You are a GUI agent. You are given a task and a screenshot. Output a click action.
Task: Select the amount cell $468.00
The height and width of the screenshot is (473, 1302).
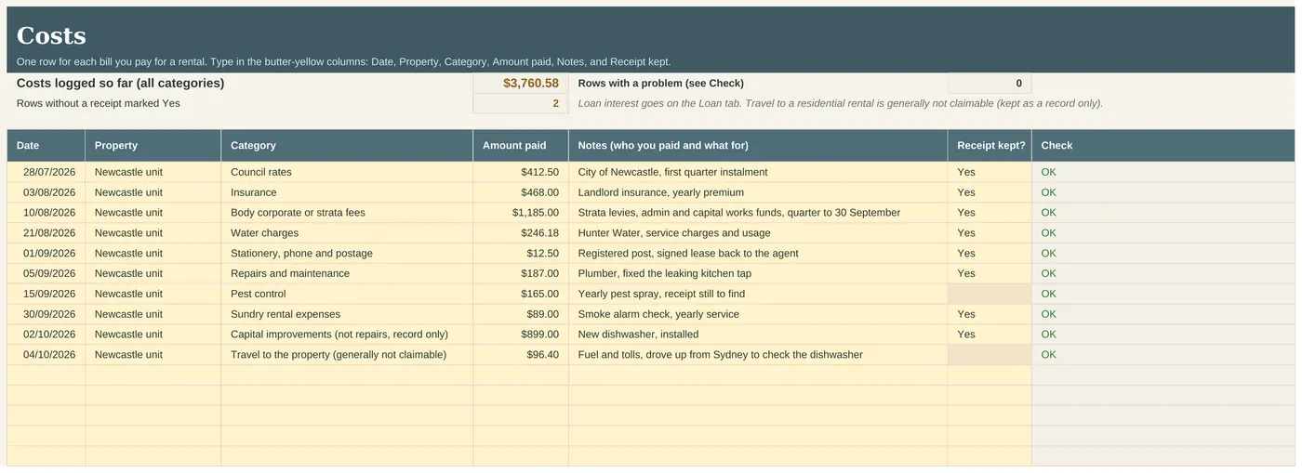(521, 192)
